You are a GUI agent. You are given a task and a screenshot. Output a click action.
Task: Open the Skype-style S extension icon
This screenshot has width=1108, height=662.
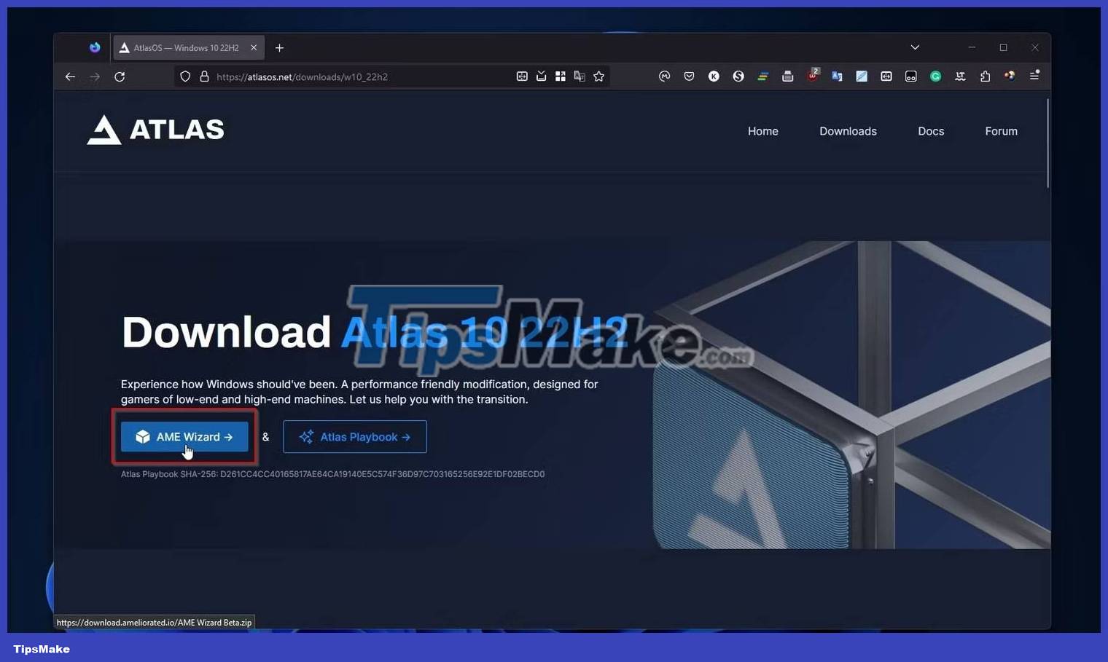pos(738,76)
